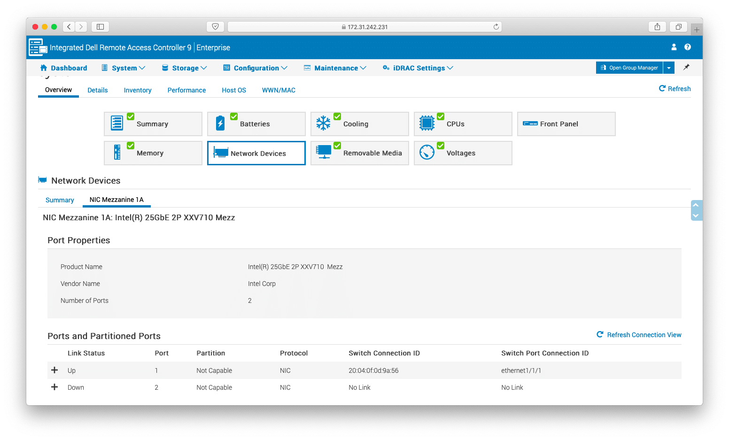The width and height of the screenshot is (729, 440).
Task: Toggle the Safari sidebar button
Action: [100, 27]
